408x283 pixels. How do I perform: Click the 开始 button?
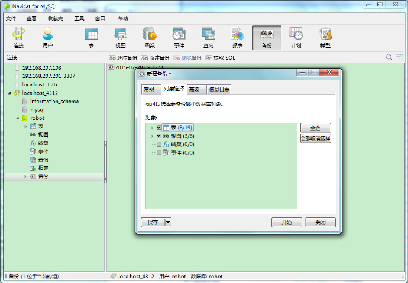pyautogui.click(x=286, y=222)
